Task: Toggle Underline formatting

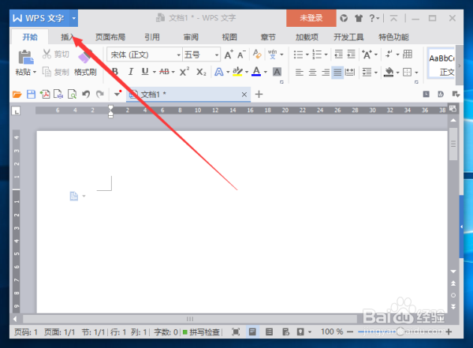Action: tap(145, 72)
